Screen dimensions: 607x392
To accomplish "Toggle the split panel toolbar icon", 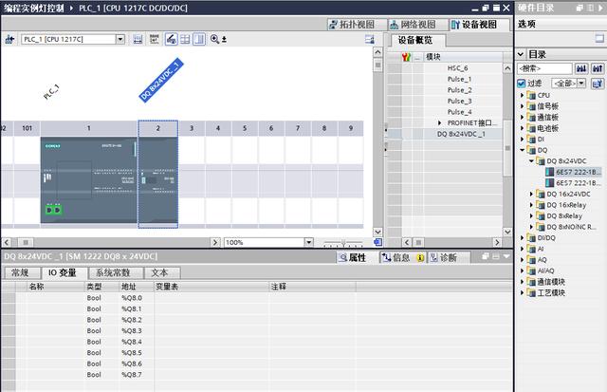I will coord(199,39).
